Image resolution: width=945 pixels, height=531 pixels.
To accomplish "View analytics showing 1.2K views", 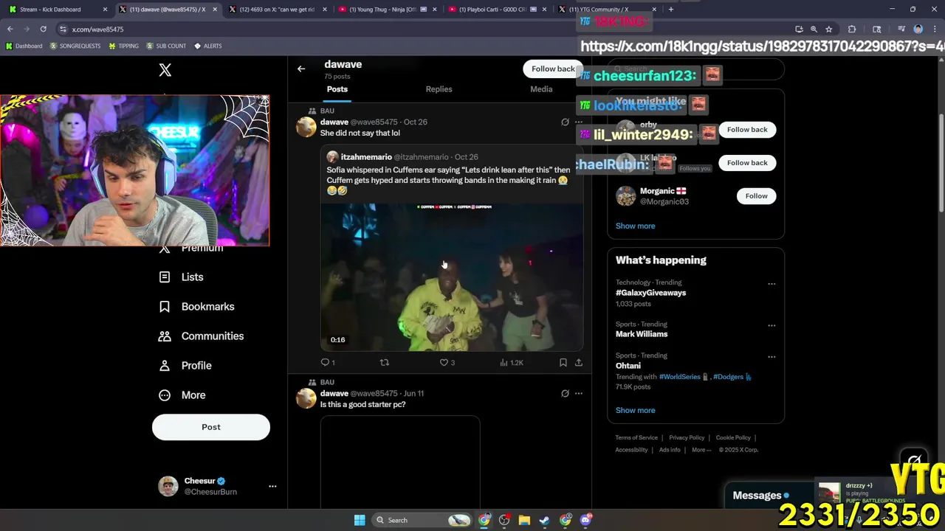I will point(511,362).
